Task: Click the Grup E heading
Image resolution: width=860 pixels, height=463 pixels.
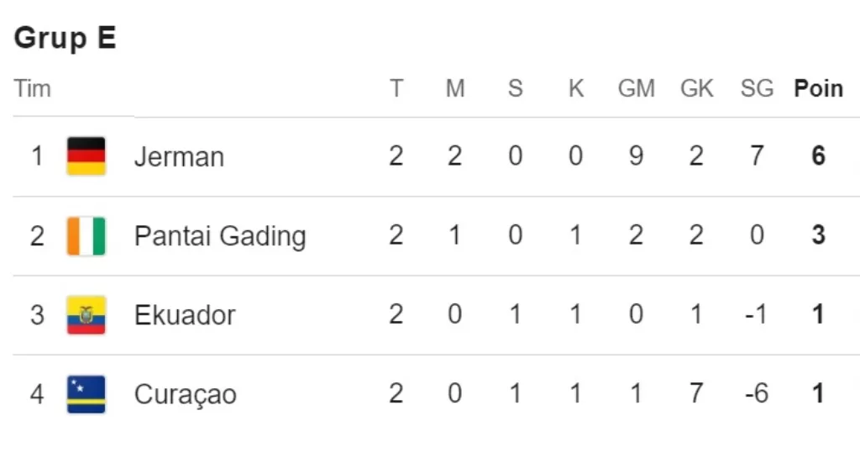Action: (x=65, y=38)
